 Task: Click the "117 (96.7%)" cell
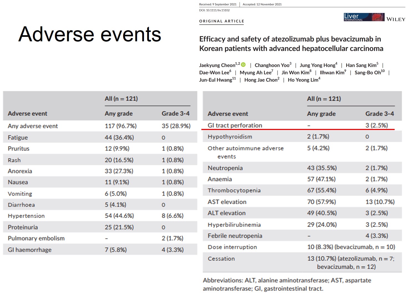click(121, 126)
